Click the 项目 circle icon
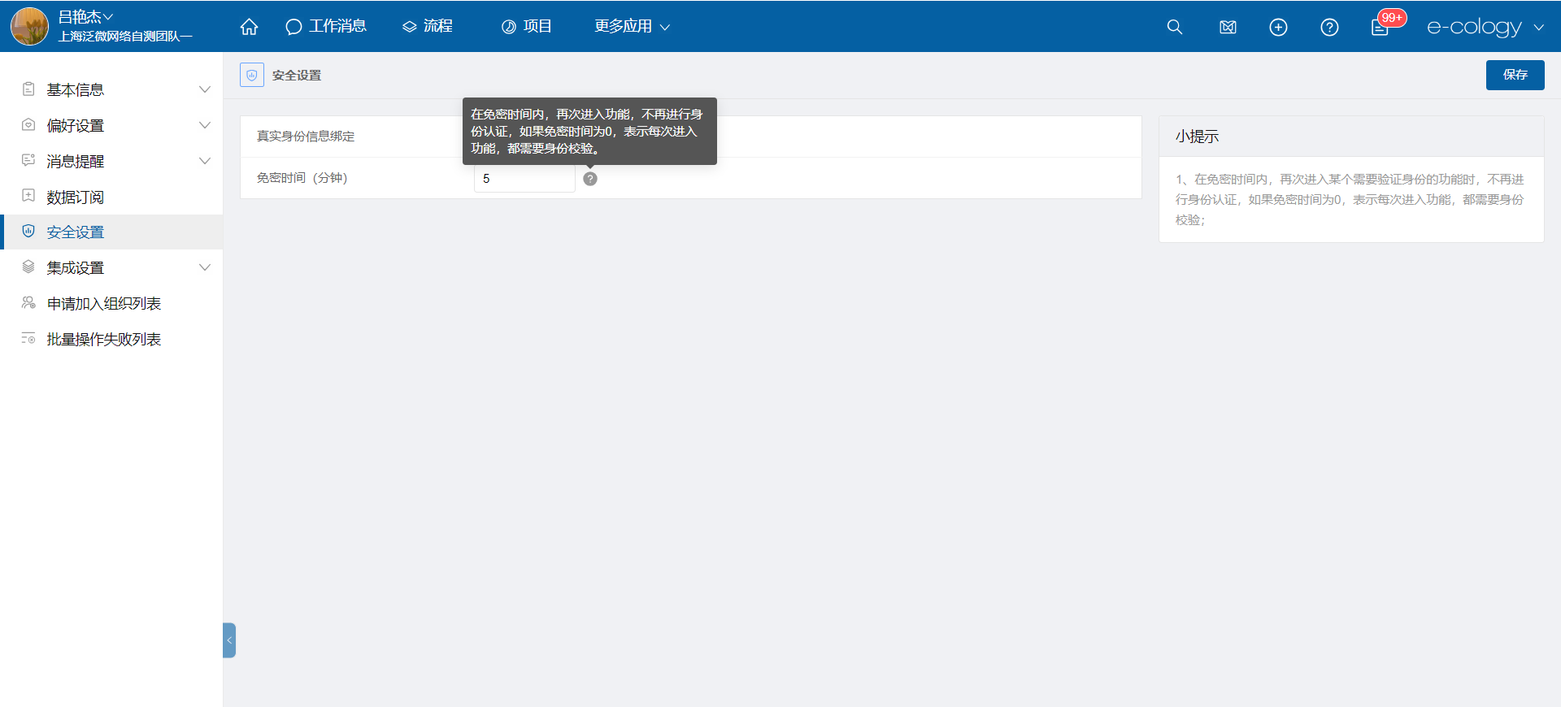The height and width of the screenshot is (707, 1561). pyautogui.click(x=509, y=27)
